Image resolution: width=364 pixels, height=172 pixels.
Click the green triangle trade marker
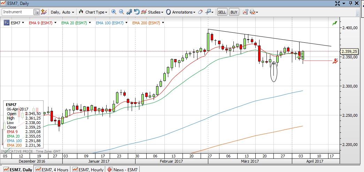click(299, 56)
